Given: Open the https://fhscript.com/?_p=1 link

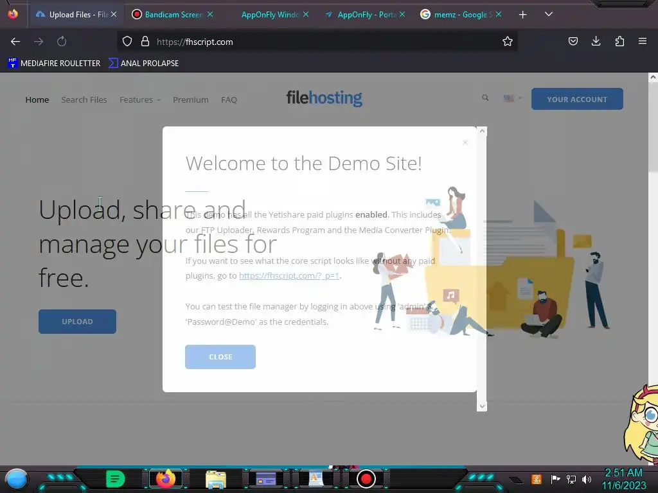Looking at the screenshot, I should click(x=289, y=276).
